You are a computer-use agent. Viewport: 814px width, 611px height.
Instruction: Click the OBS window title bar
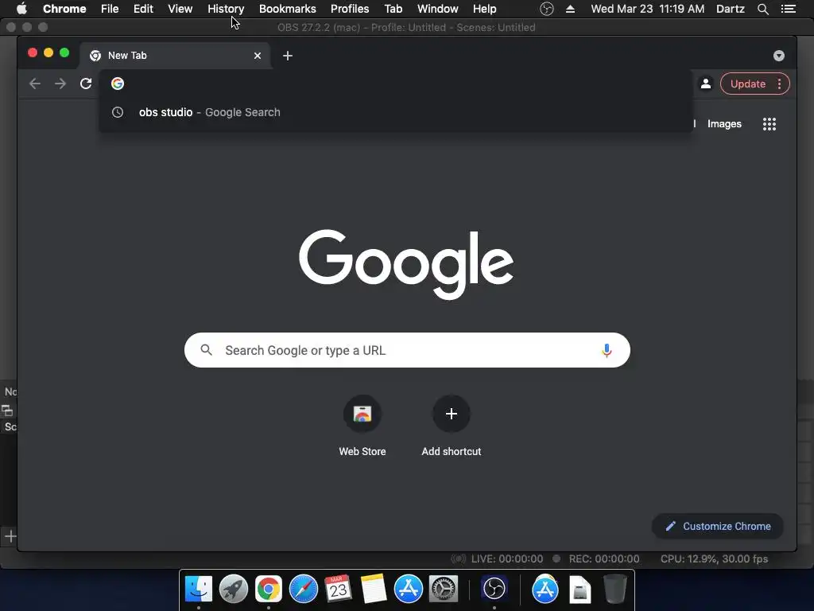(x=406, y=28)
